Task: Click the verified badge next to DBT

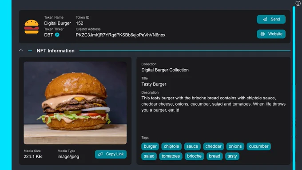Action: [57, 35]
